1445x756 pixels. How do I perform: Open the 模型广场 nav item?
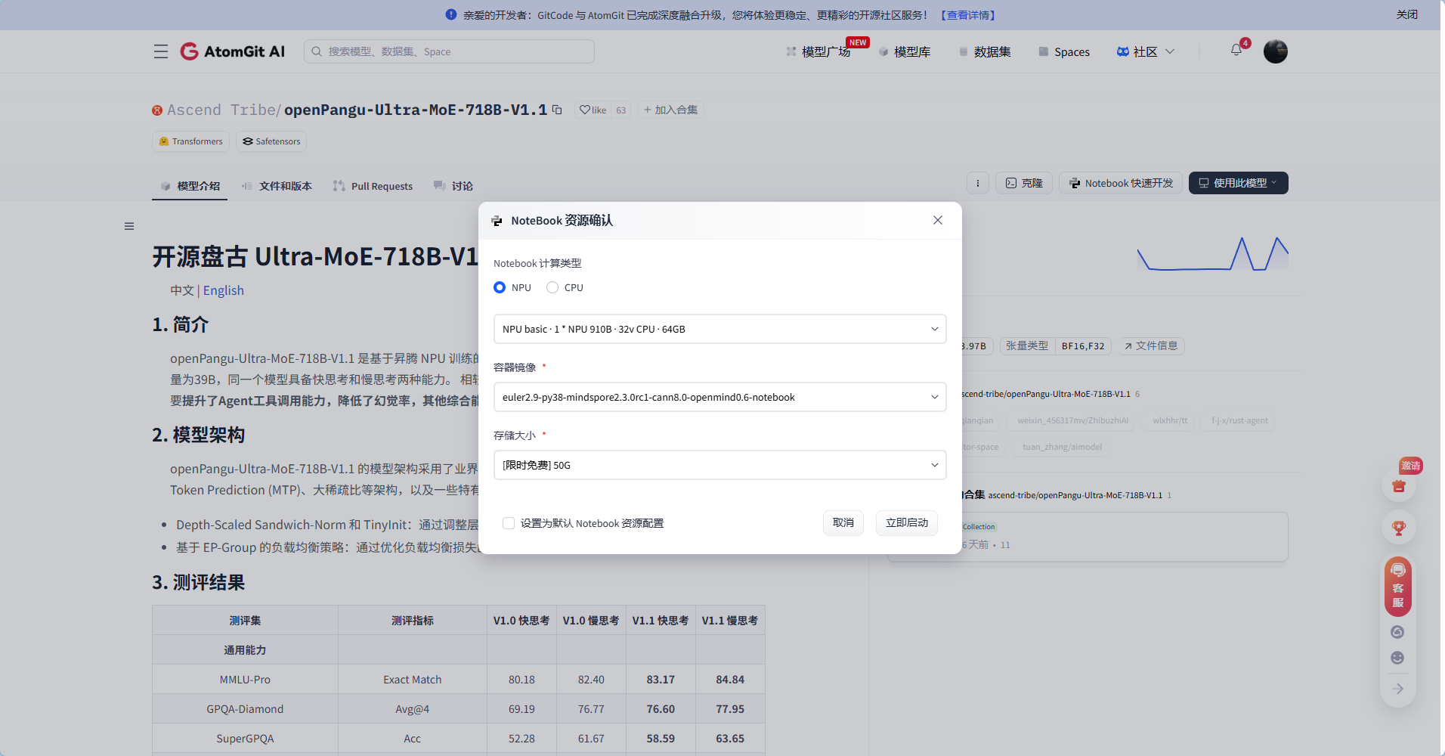click(x=818, y=51)
